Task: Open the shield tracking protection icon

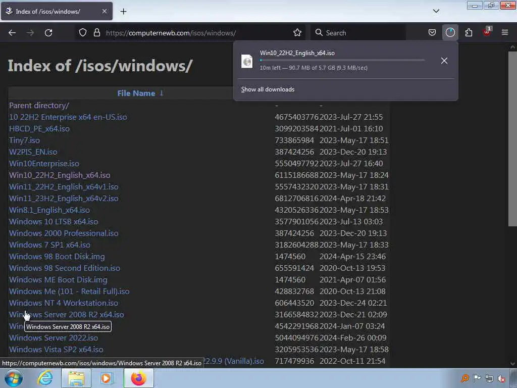Action: point(83,32)
